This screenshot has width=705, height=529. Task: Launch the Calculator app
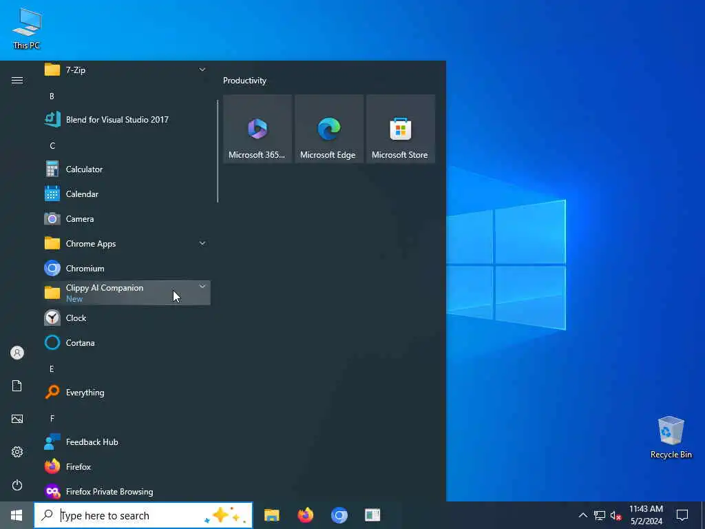tap(126, 169)
